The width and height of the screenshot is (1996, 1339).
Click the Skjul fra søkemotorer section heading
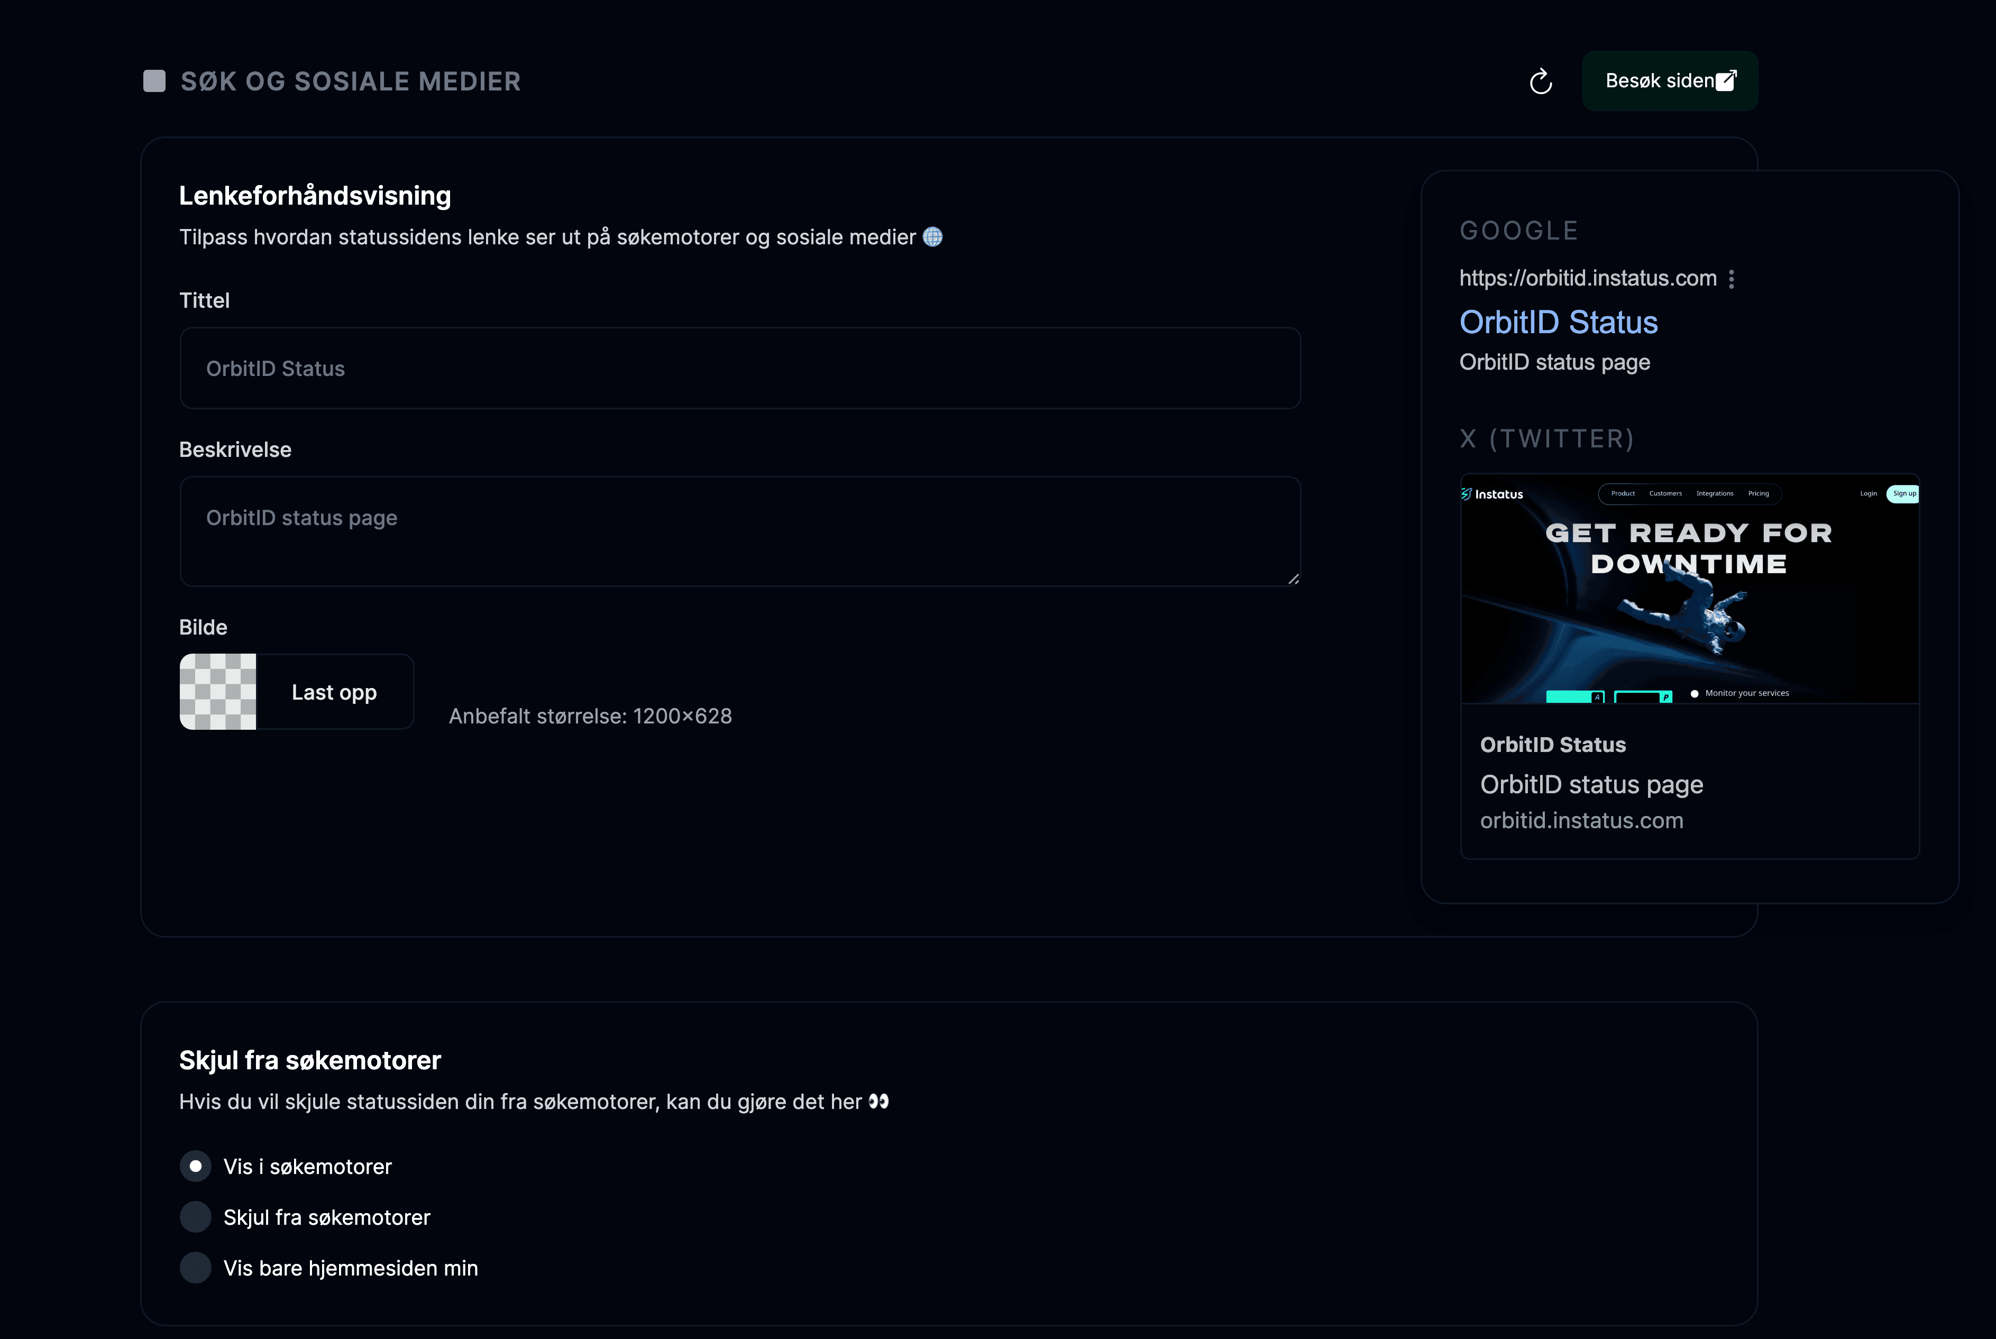click(310, 1061)
